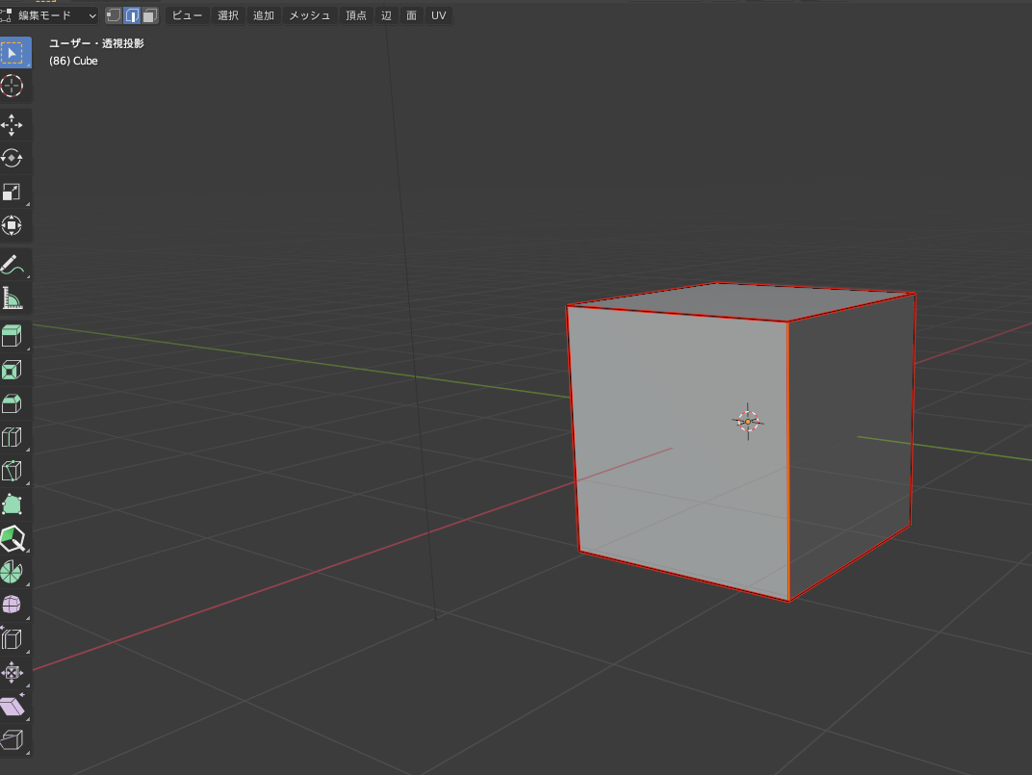The height and width of the screenshot is (775, 1032).
Task: Activate the Extrude Region tool
Action: coord(13,336)
